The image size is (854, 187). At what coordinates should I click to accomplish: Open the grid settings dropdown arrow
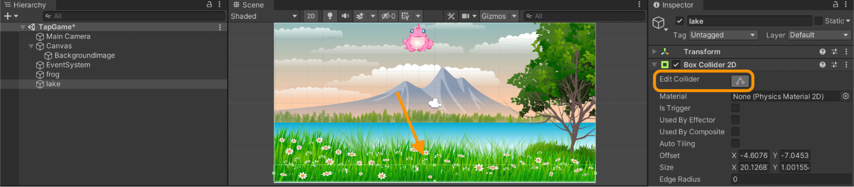tap(418, 16)
